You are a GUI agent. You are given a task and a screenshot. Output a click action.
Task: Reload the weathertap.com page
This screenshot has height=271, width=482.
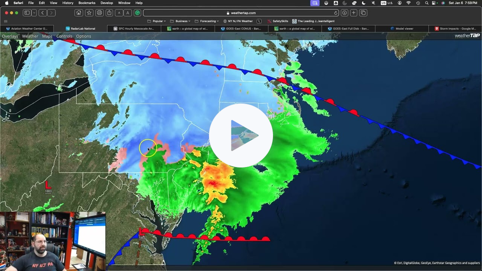[335, 12]
